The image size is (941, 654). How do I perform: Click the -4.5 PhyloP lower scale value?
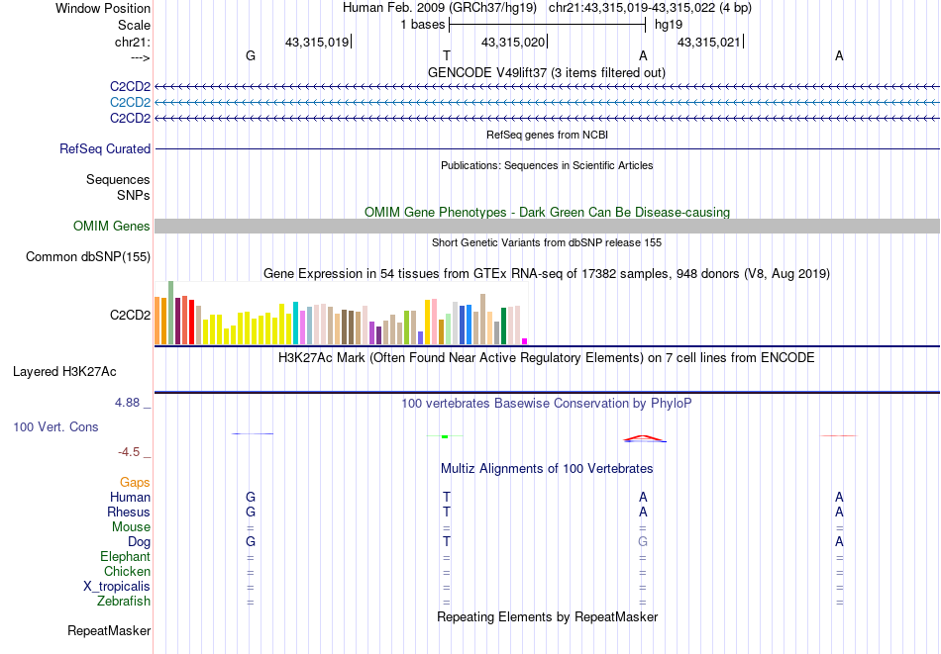(129, 452)
